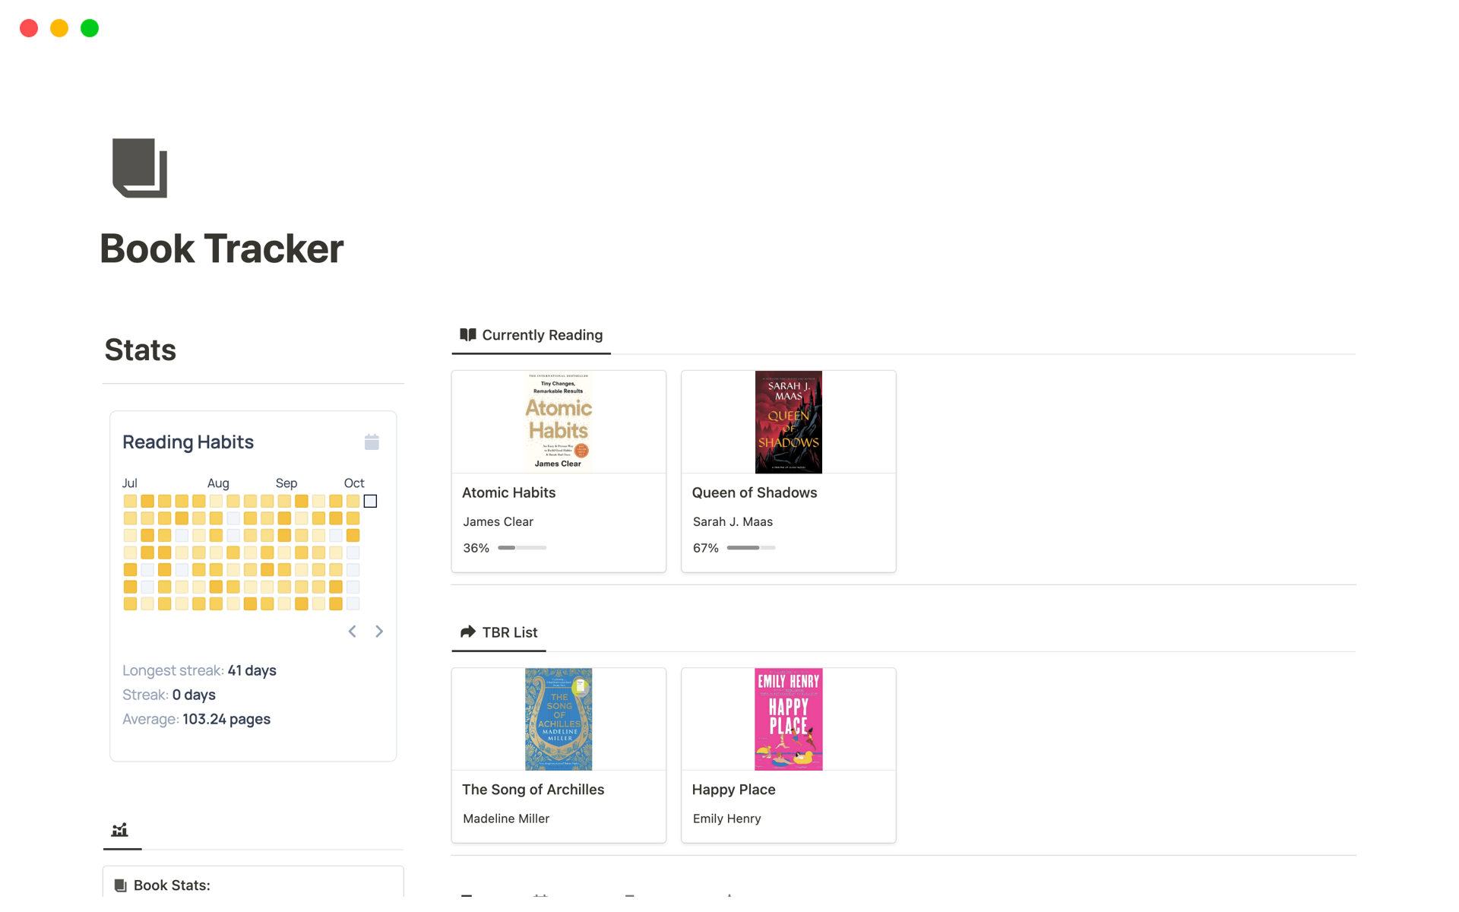1459x912 pixels.
Task: Click the chart icon tab under Stats
Action: click(x=120, y=830)
